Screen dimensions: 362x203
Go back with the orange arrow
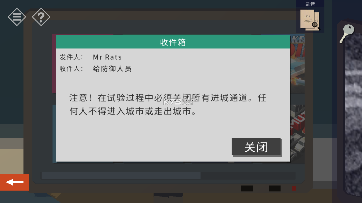click(14, 182)
